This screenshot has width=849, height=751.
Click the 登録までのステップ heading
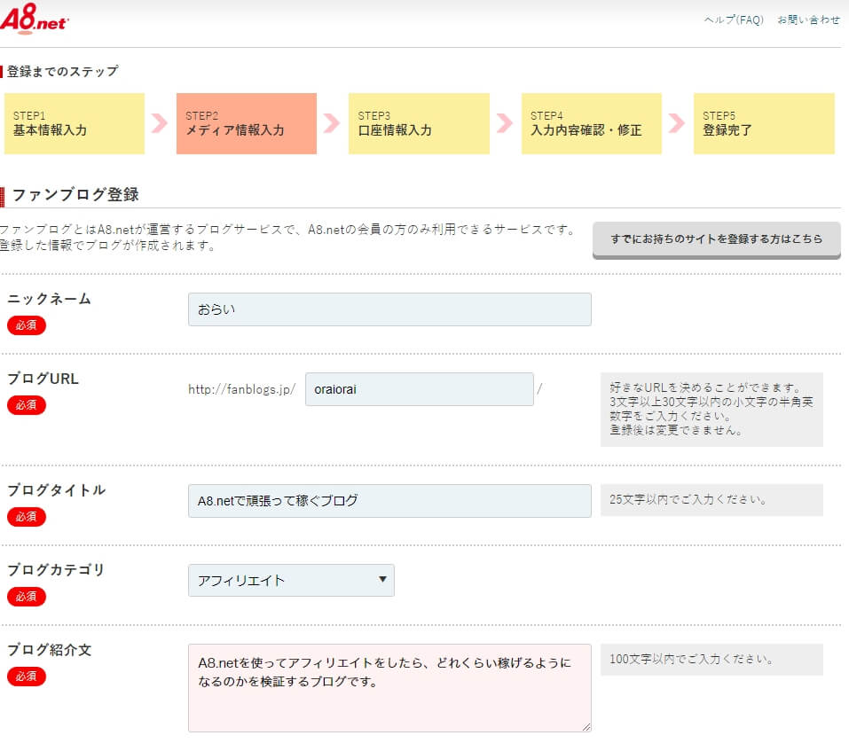coord(62,72)
